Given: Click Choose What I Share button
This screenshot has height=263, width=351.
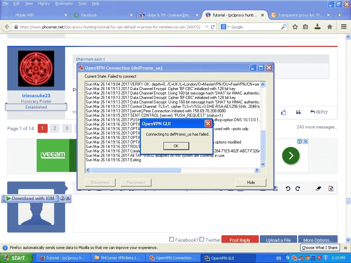Looking at the screenshot, I should pos(320,248).
